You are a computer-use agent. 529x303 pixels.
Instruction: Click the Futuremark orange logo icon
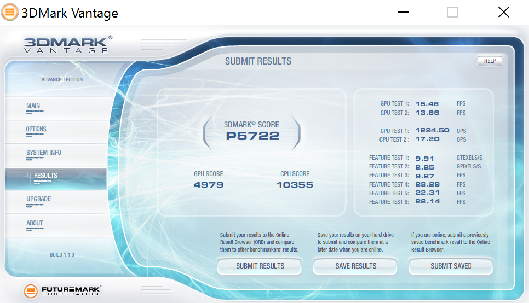click(30, 291)
